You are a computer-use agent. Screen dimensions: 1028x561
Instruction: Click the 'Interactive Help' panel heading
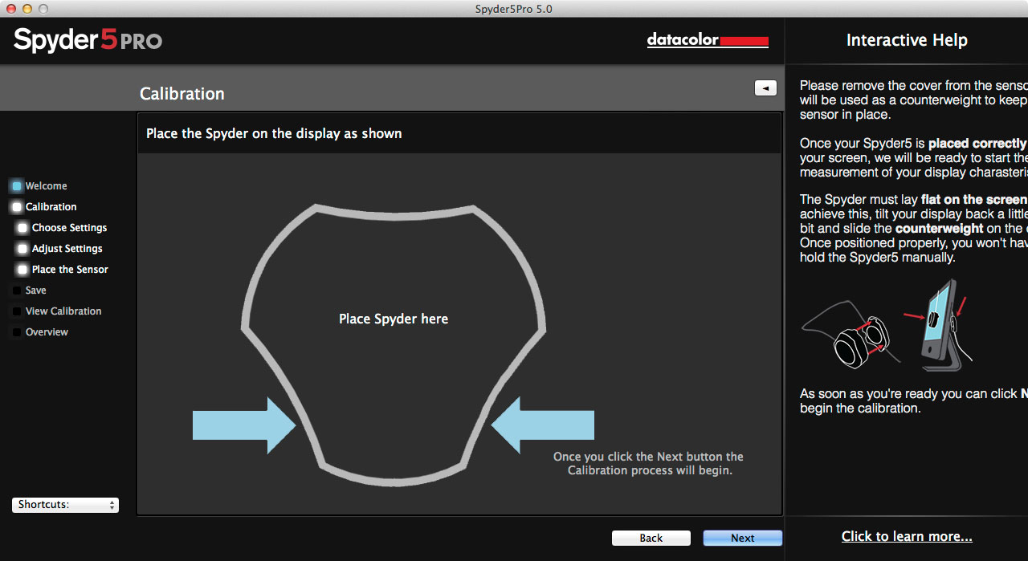[x=907, y=40]
